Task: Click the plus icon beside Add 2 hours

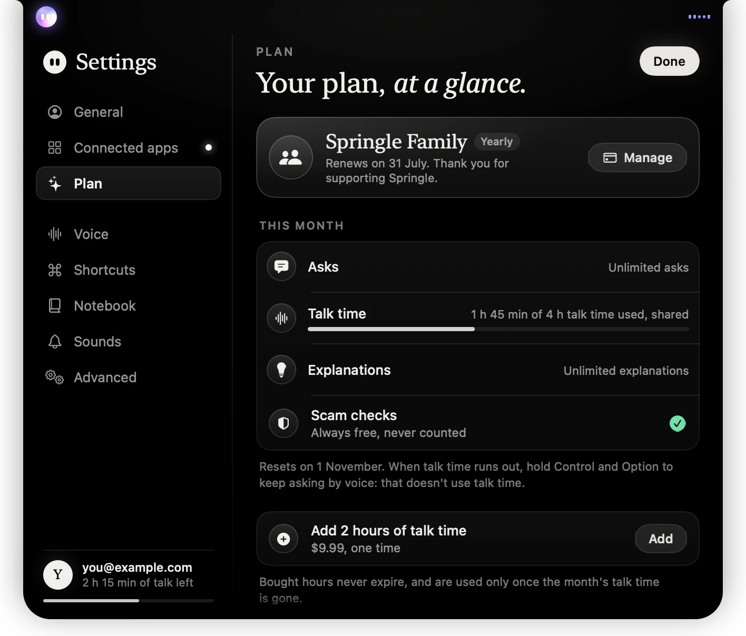Action: [283, 539]
